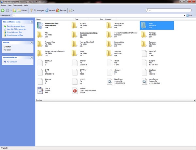Open the Drives menu
The height and width of the screenshot is (150, 196).
click(3, 6)
